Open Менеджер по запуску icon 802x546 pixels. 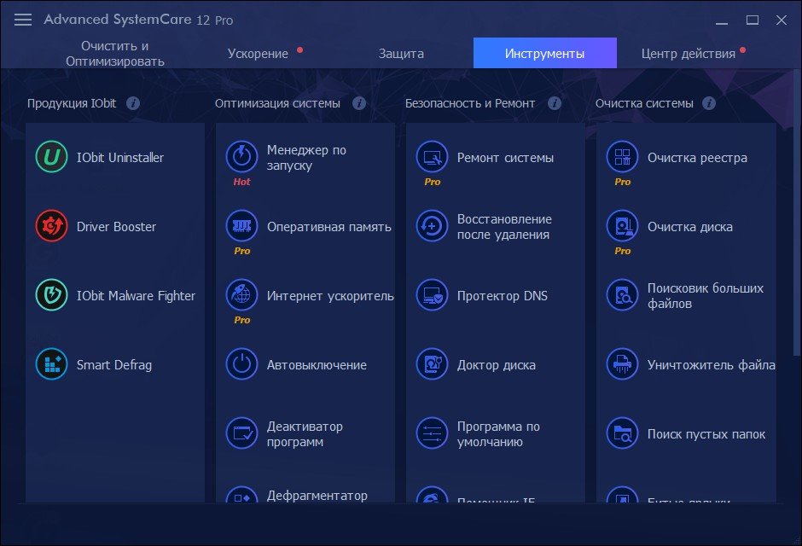click(x=241, y=157)
